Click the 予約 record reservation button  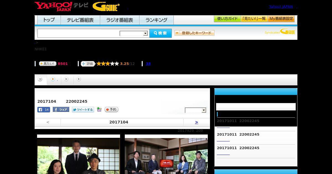[111, 110]
